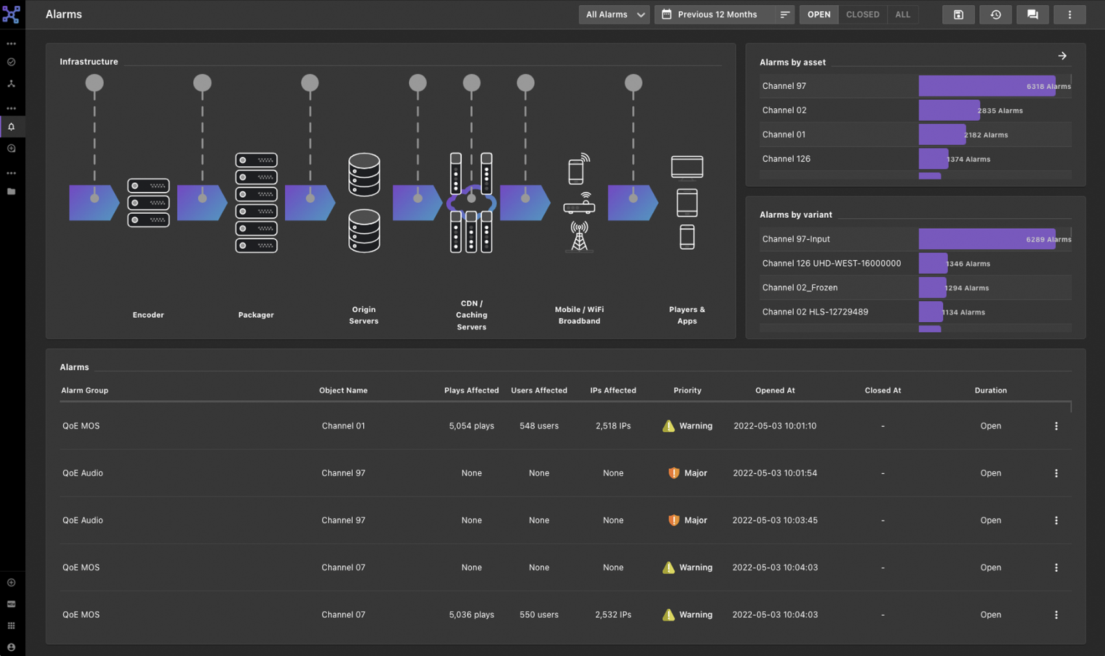Image resolution: width=1105 pixels, height=656 pixels.
Task: Sort by the Object Name column
Action: click(x=343, y=390)
